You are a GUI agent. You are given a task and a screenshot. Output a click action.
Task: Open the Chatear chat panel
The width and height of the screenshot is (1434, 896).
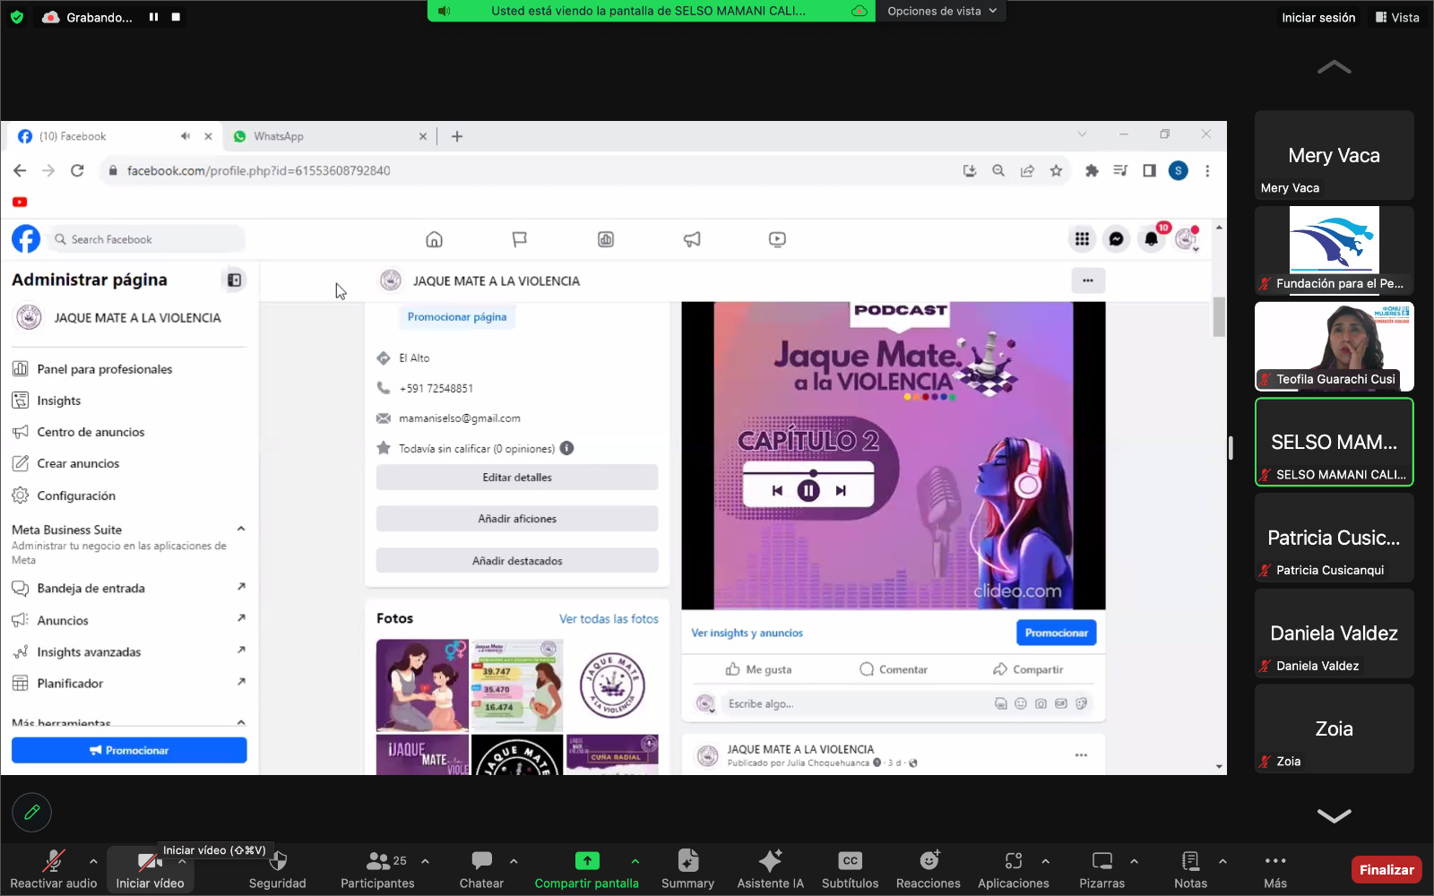pos(481,868)
